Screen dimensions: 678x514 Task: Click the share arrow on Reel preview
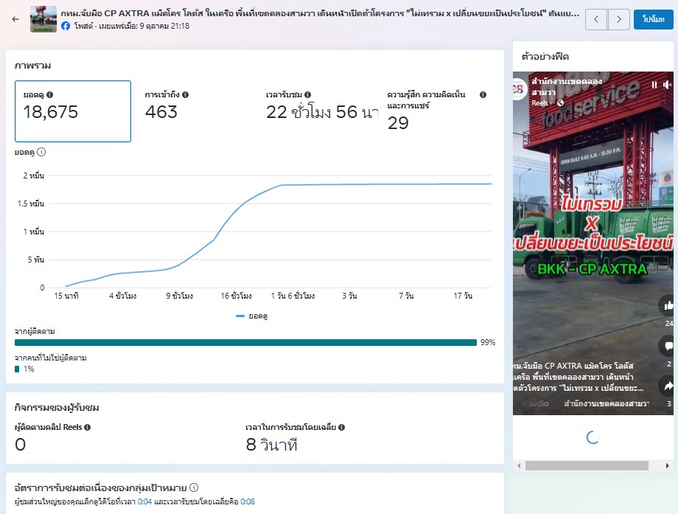tap(668, 386)
